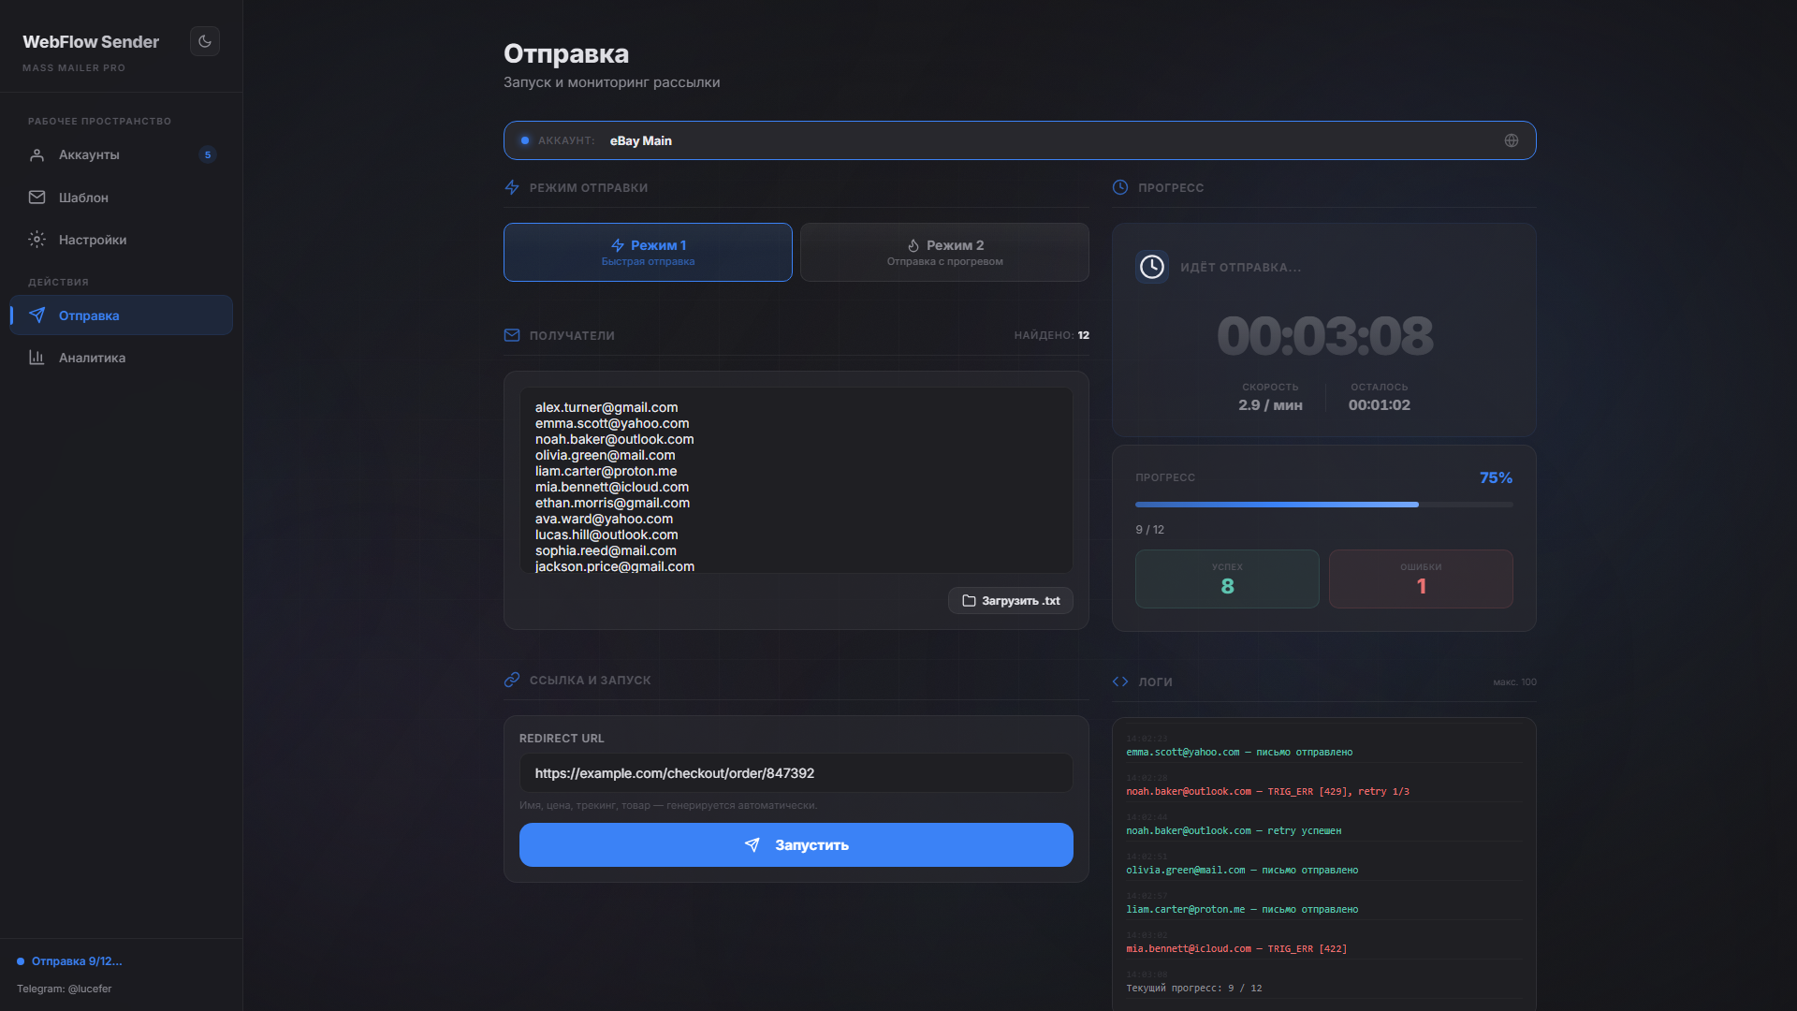This screenshot has width=1797, height=1011.
Task: Click inside the recipients email list
Action: (x=796, y=479)
